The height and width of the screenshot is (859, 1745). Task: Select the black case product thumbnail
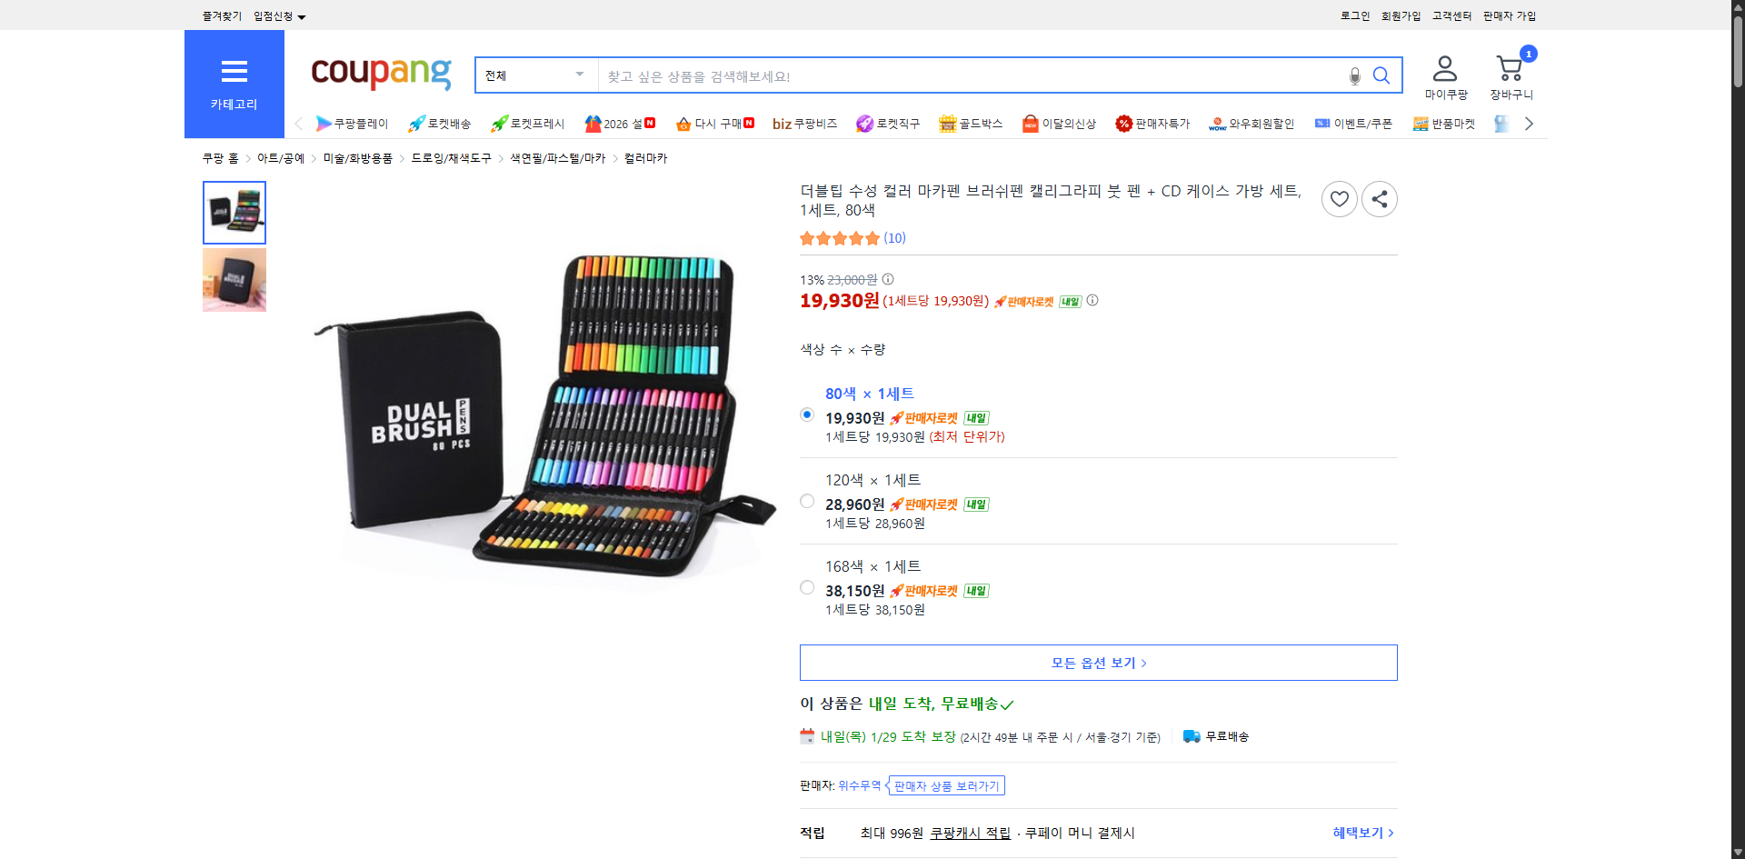point(234,279)
